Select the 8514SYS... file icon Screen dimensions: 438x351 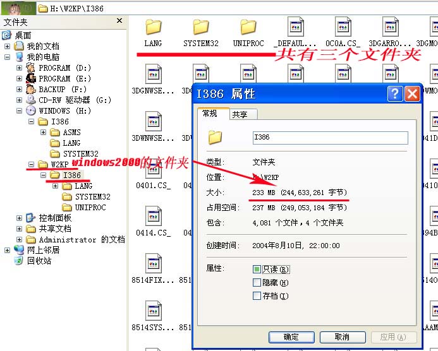[x=154, y=311]
